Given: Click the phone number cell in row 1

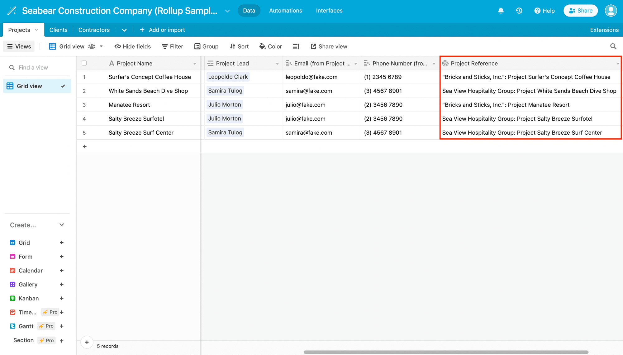Looking at the screenshot, I should [400, 77].
